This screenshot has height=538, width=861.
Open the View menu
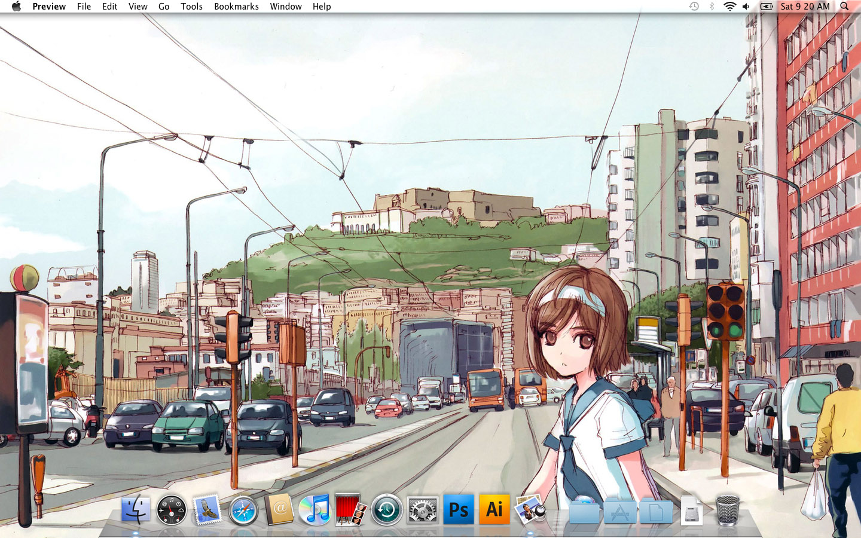click(x=138, y=7)
